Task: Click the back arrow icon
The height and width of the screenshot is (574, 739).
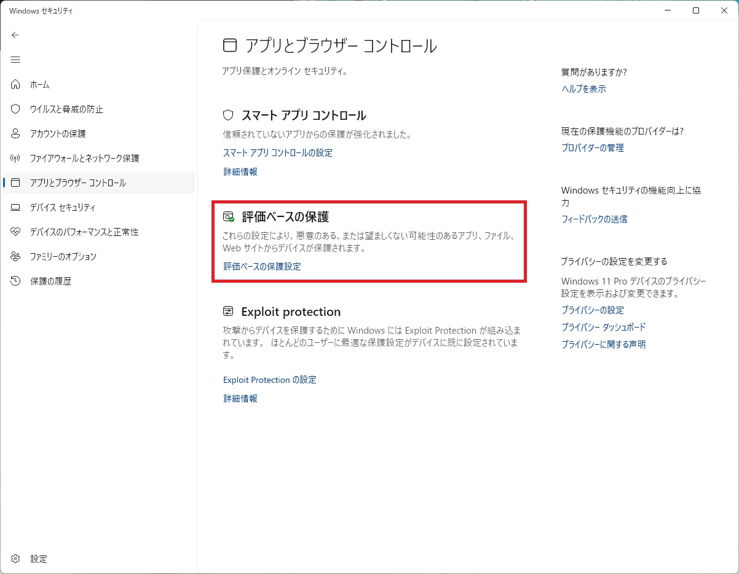Action: click(15, 35)
